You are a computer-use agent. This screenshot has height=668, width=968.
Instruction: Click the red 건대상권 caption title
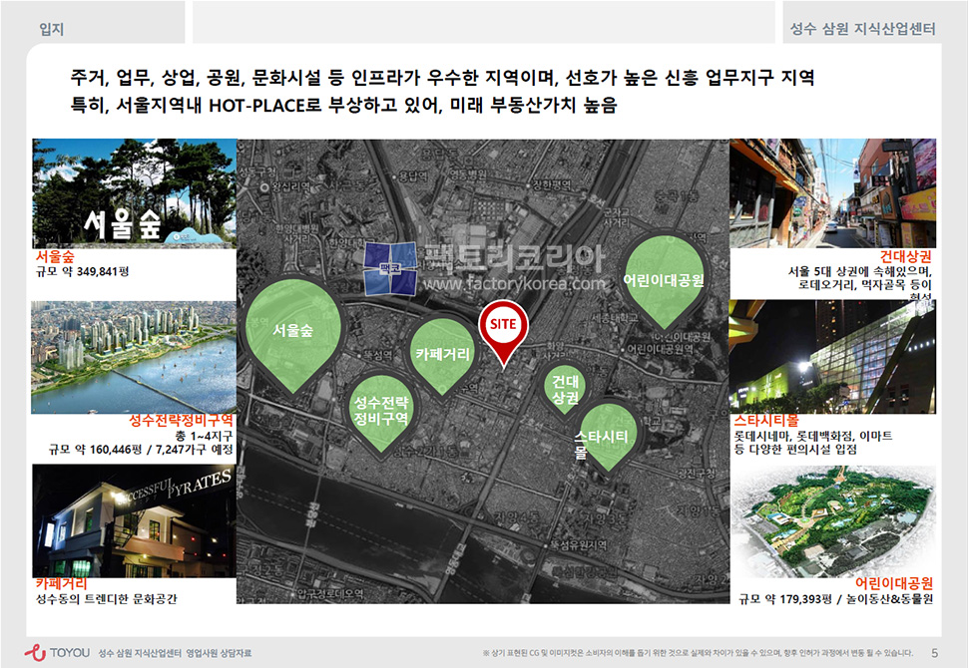click(x=906, y=256)
